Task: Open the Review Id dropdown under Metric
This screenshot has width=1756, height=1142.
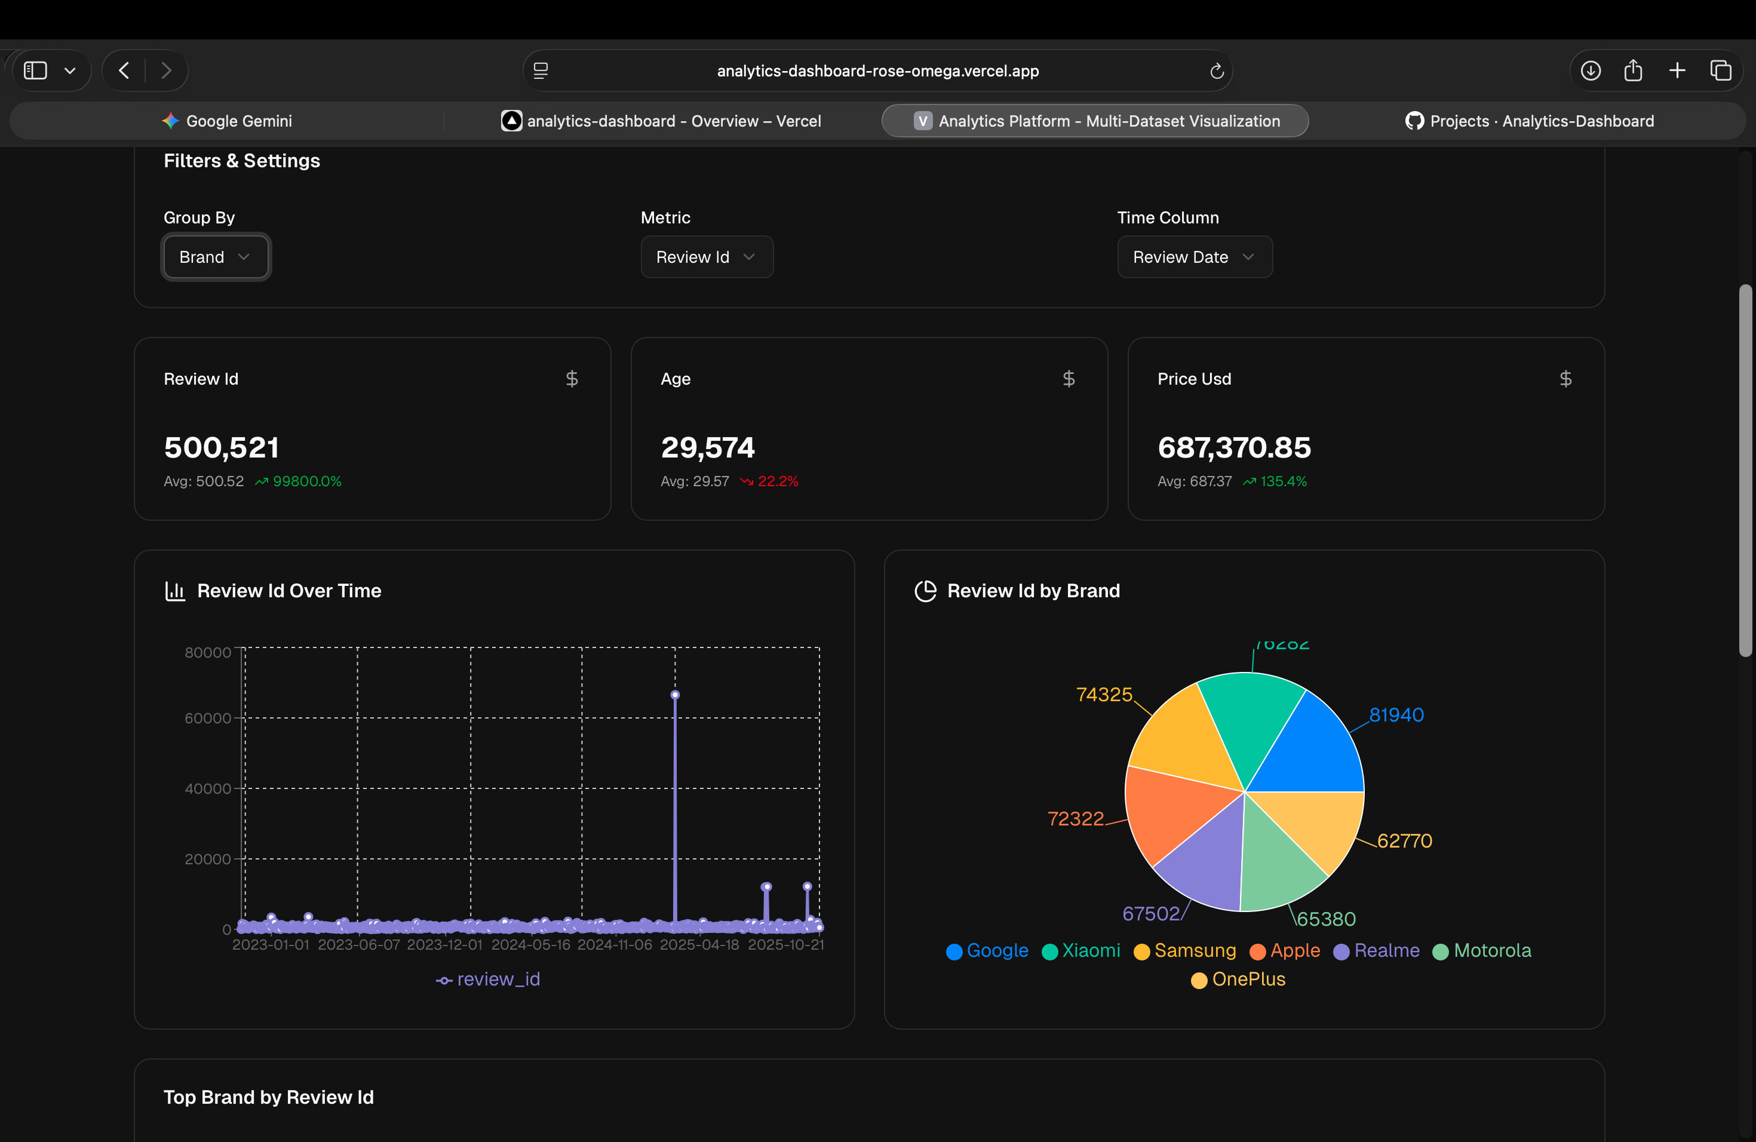Action: coord(706,257)
